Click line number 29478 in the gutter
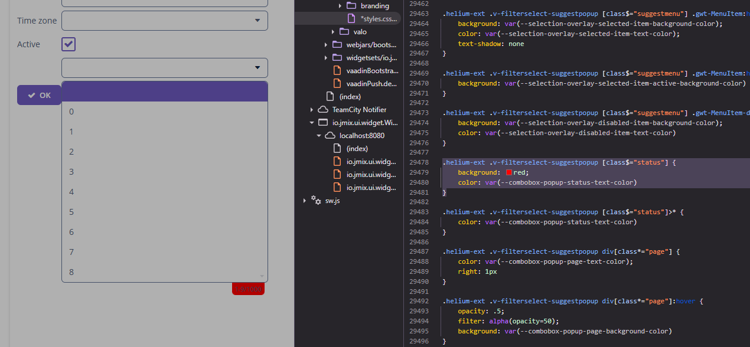Viewport: 750px width, 347px height. [x=419, y=162]
